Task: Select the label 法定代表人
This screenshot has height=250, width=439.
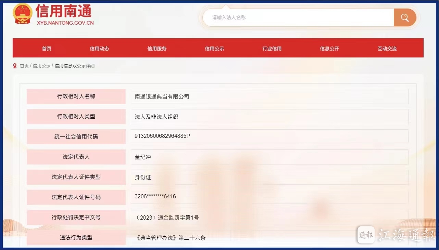Action: coord(76,157)
